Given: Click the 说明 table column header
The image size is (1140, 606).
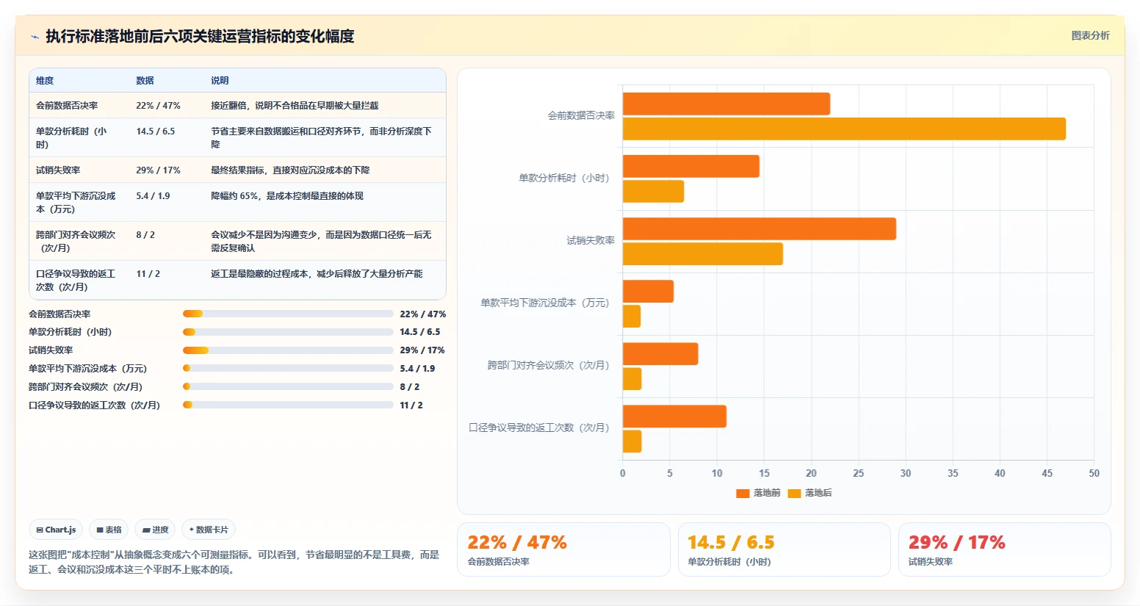Looking at the screenshot, I should point(220,81).
